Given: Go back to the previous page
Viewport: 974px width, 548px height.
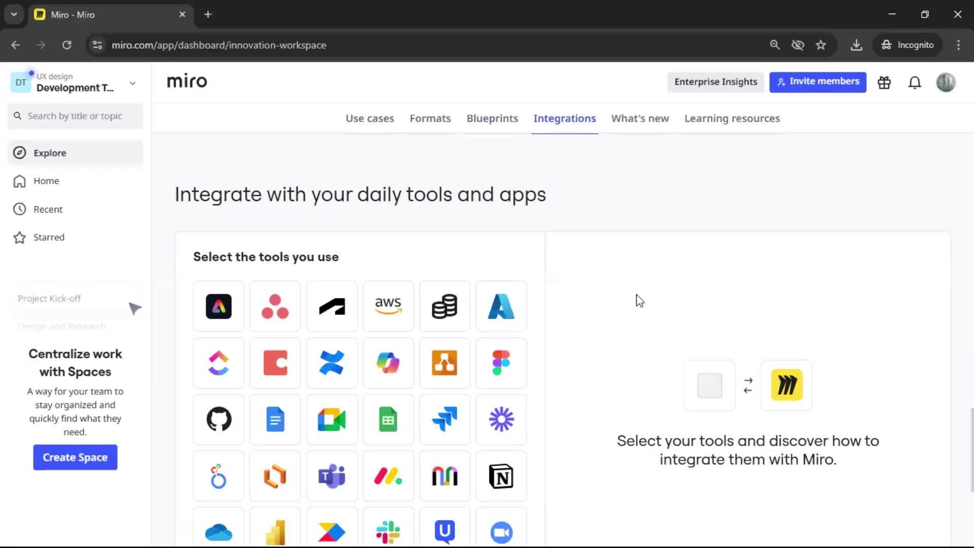Looking at the screenshot, I should pyautogui.click(x=16, y=45).
